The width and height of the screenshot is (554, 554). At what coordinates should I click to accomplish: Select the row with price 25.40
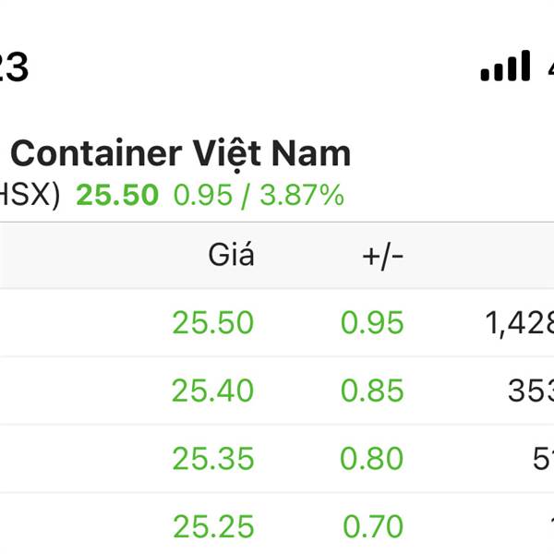coord(277,391)
